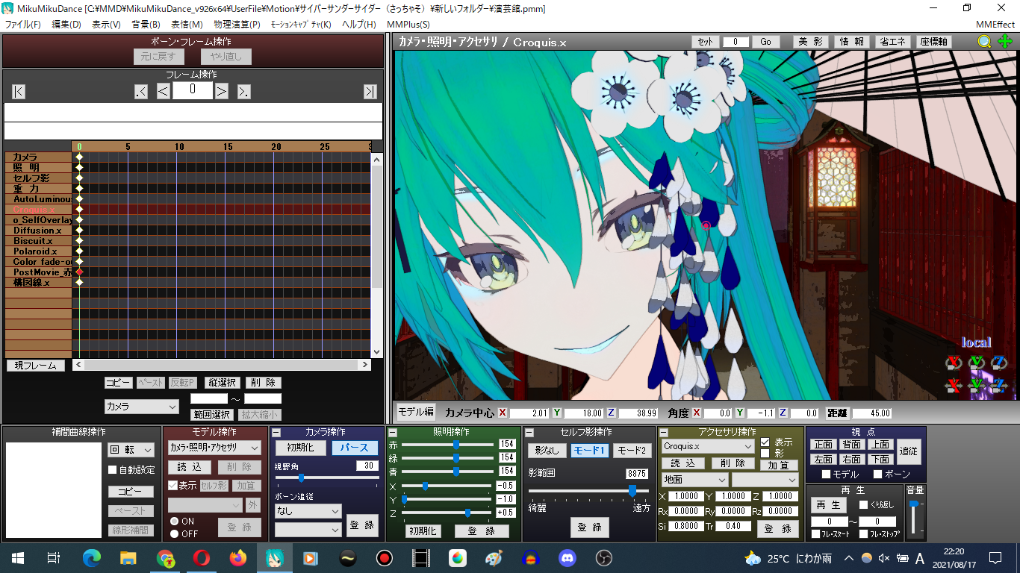This screenshot has width=1020, height=573.
Task: Open File Explorer from taskbar
Action: pyautogui.click(x=128, y=558)
